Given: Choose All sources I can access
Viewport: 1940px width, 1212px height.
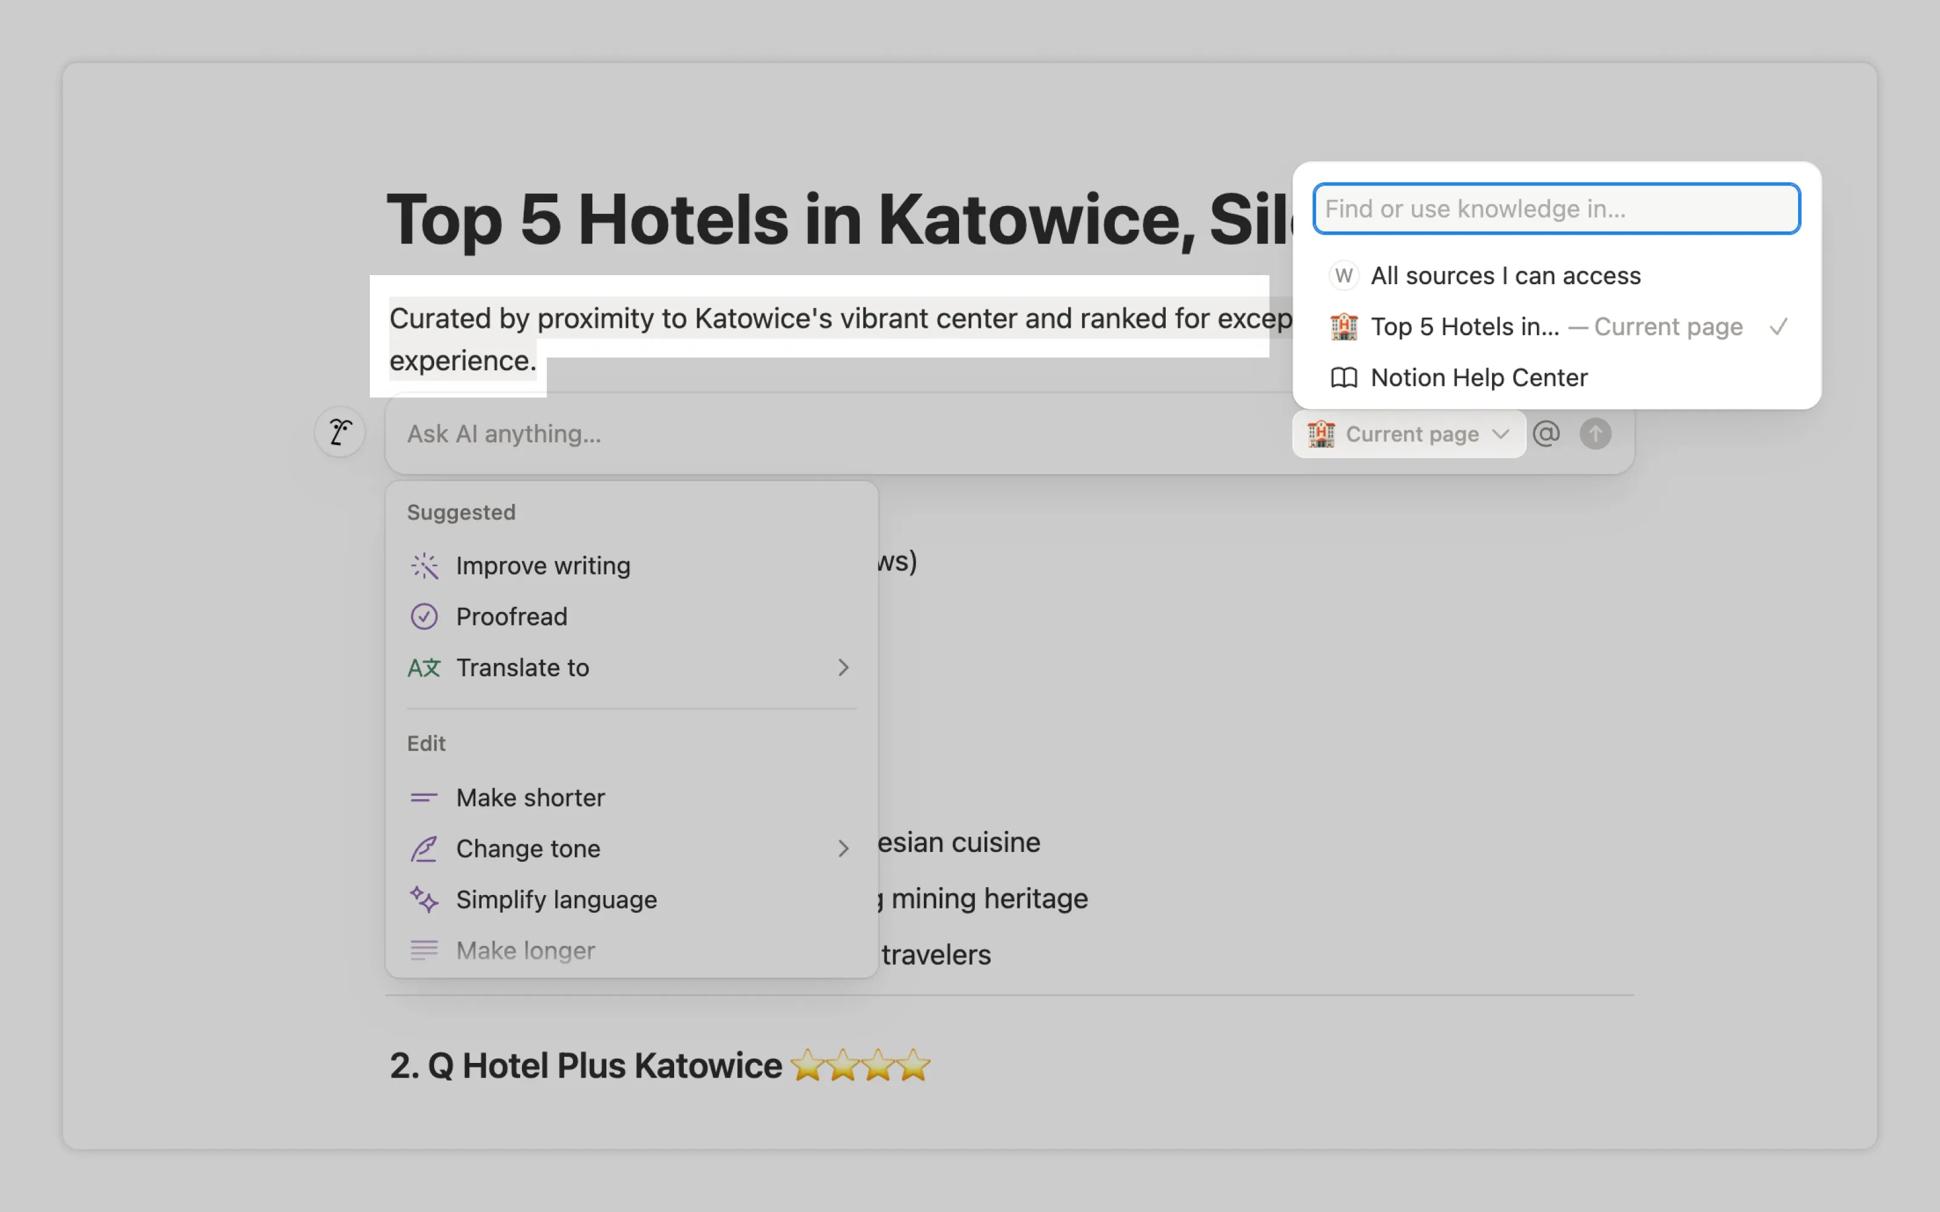Looking at the screenshot, I should click(x=1505, y=276).
